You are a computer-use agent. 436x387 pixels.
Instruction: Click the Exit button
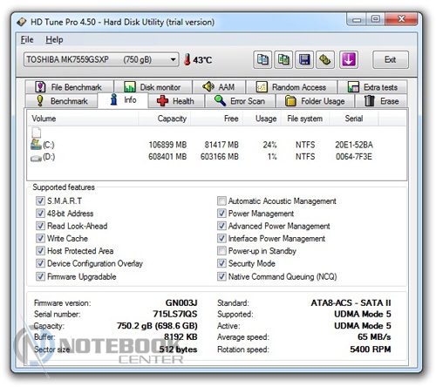click(x=391, y=59)
